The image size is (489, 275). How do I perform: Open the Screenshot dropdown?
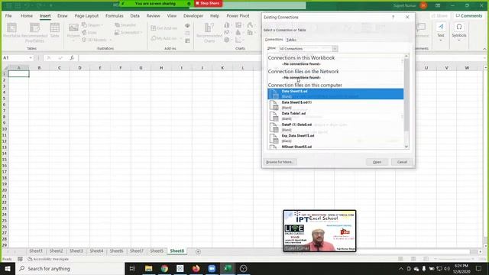(128, 32)
